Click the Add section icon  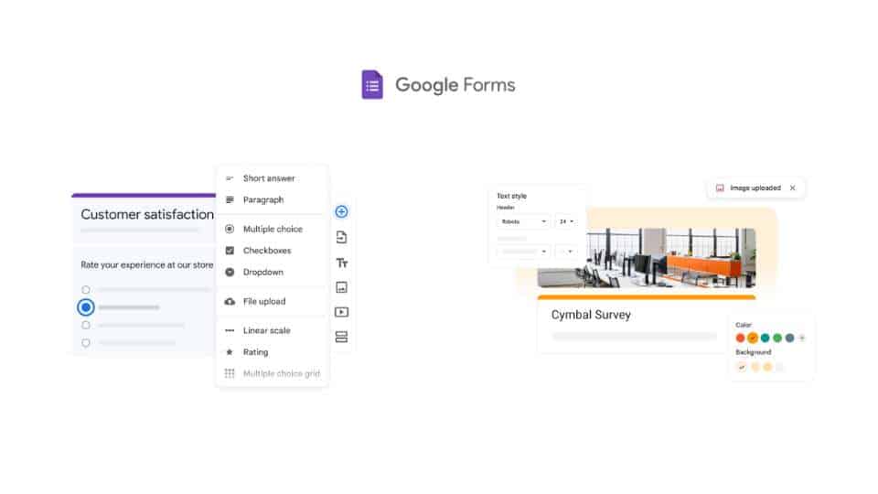click(341, 337)
